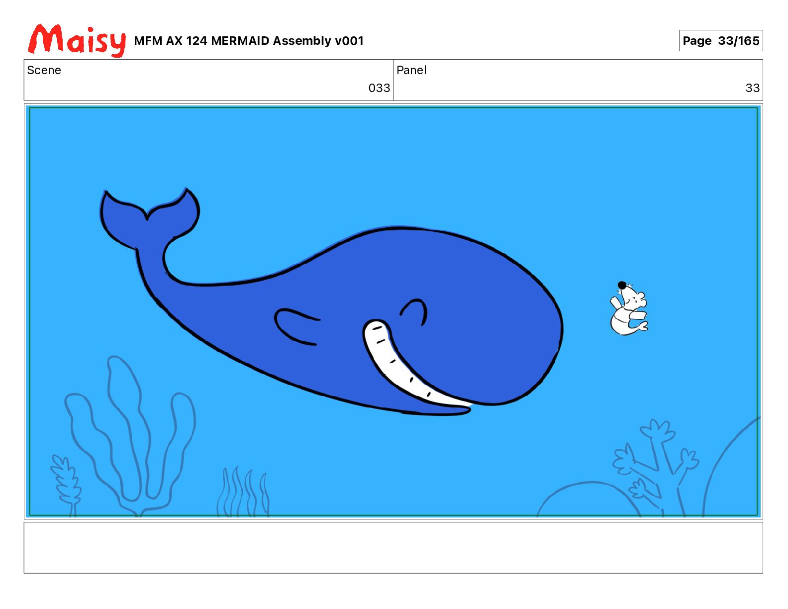Click the "Scene" field label
Screen dimensions: 788x609
[x=44, y=70]
